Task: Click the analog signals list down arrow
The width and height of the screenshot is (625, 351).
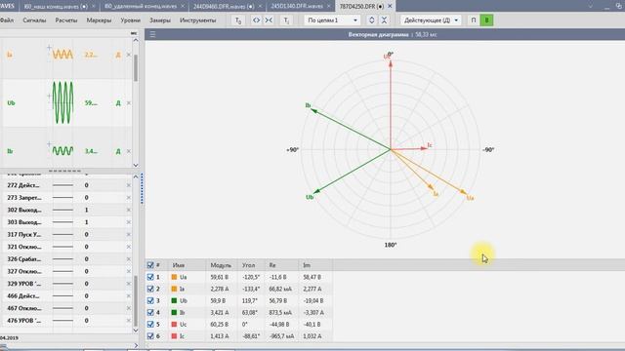Action: (136, 165)
